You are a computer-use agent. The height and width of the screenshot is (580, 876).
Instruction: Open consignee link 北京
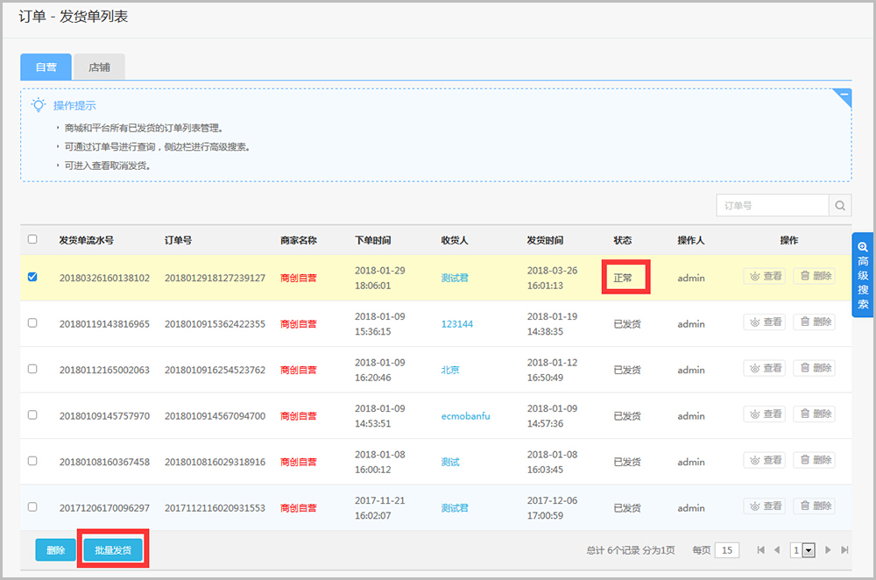tap(450, 370)
